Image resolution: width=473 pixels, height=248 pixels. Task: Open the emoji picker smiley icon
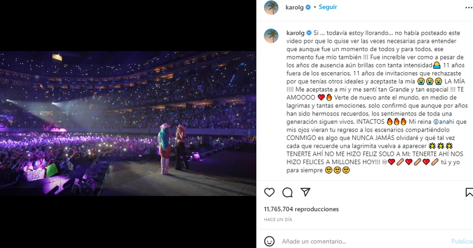269,241
